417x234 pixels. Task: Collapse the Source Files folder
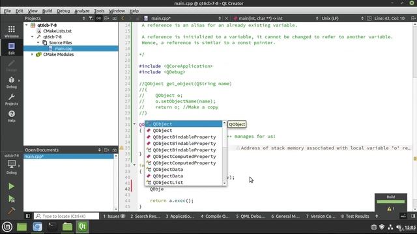[38, 42]
